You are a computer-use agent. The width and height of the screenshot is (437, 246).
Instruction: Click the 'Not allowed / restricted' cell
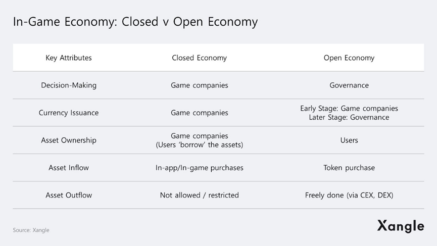(199, 195)
